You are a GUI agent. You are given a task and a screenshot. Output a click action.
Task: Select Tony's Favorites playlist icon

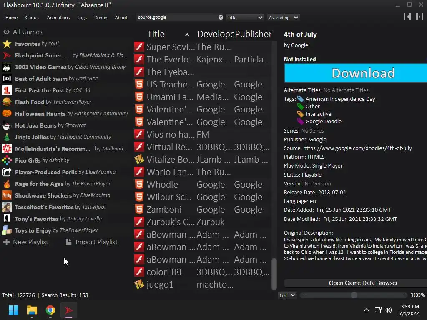pos(7,218)
